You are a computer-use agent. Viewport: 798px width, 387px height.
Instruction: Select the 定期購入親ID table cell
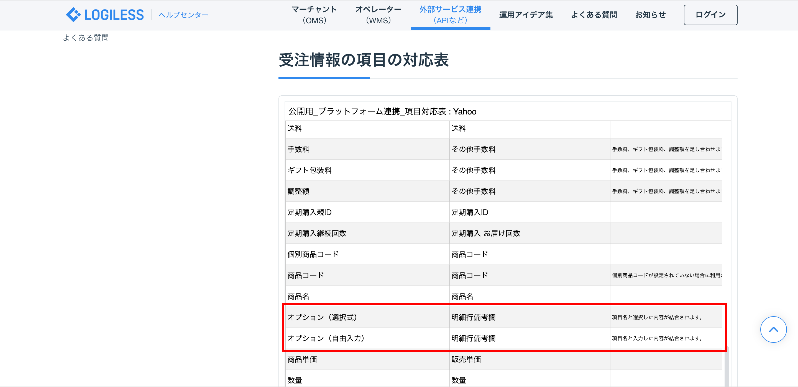(x=309, y=212)
